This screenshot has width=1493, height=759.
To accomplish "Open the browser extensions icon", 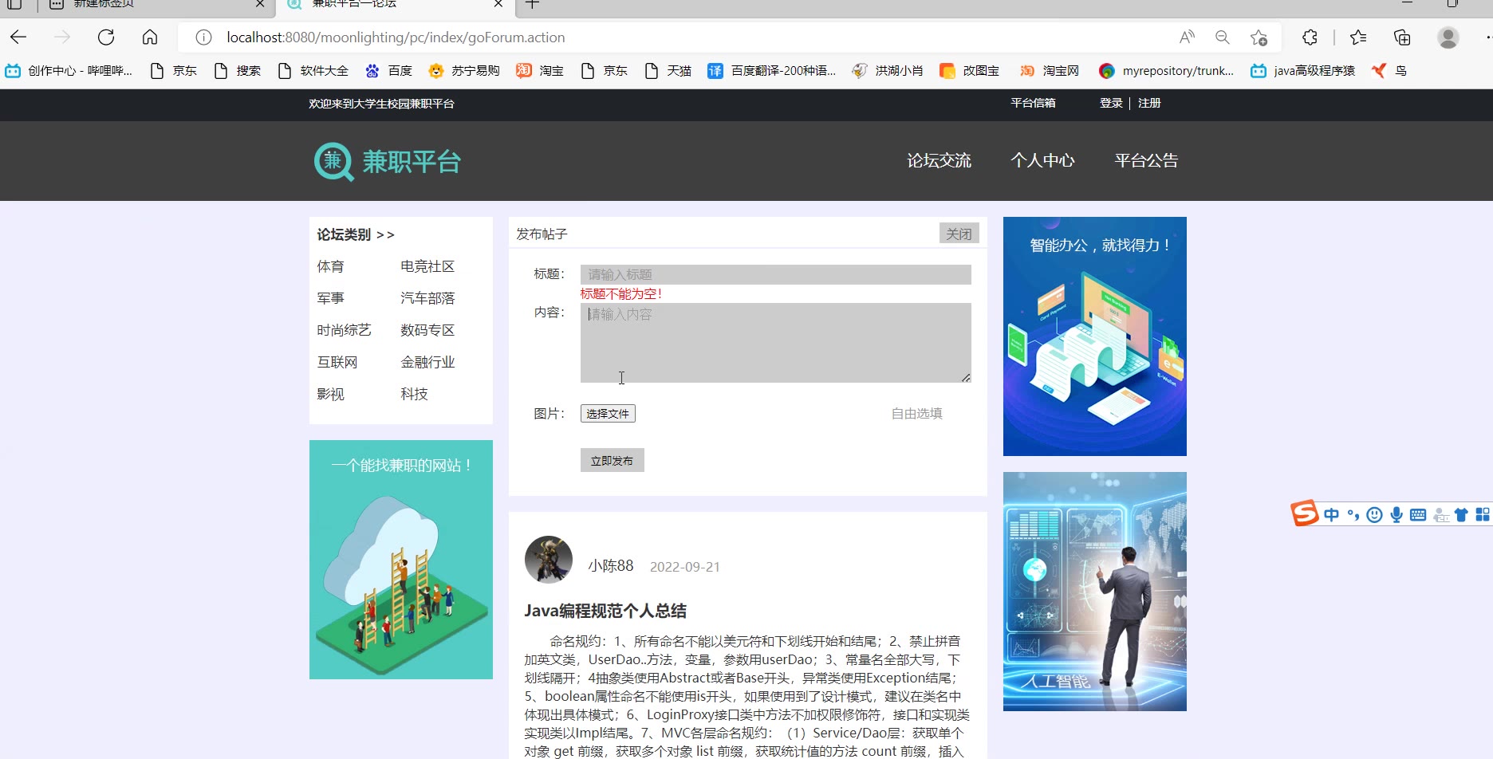I will pos(1310,37).
